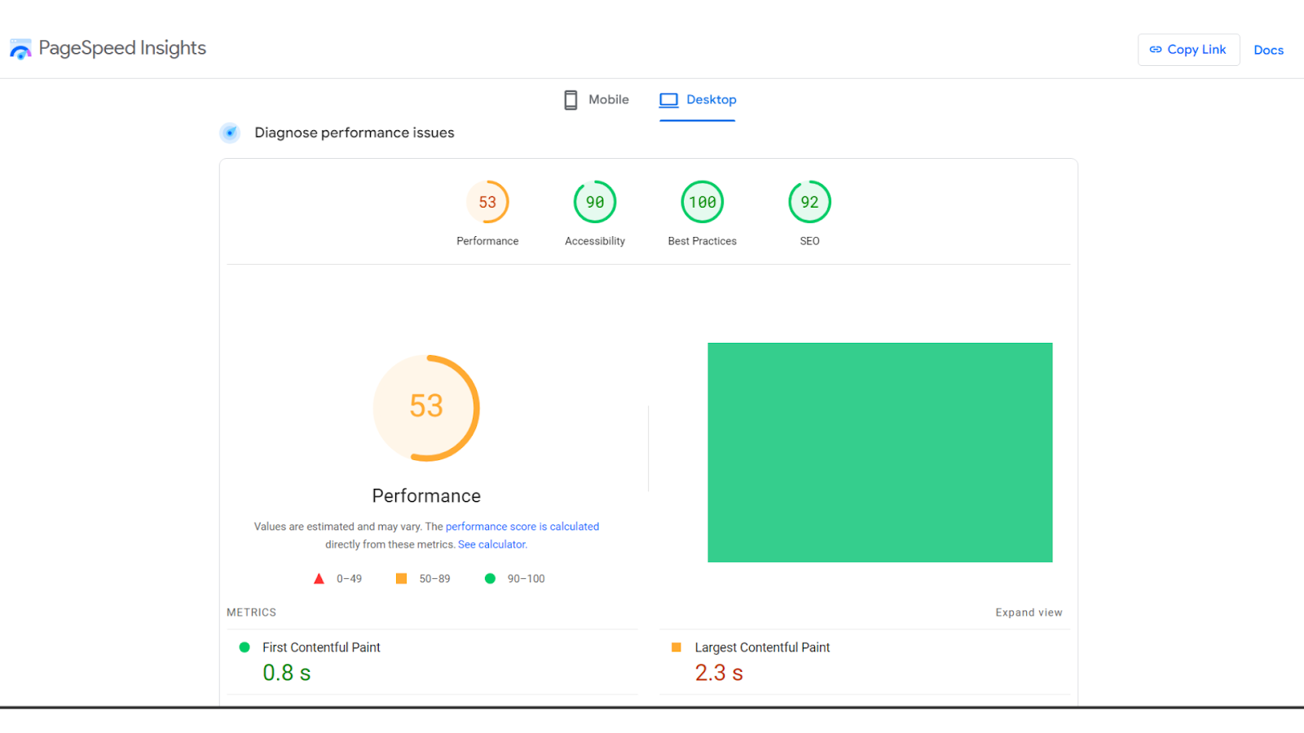Click the small Performance label under gauge
Screen dimensions: 1304x733
(x=487, y=241)
